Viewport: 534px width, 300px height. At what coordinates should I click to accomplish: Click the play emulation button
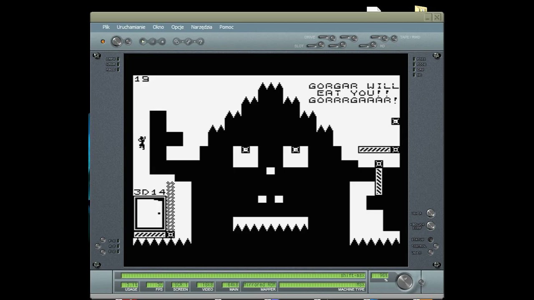(x=143, y=41)
